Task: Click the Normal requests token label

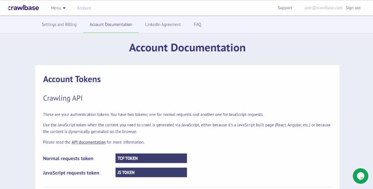Action: [x=68, y=158]
